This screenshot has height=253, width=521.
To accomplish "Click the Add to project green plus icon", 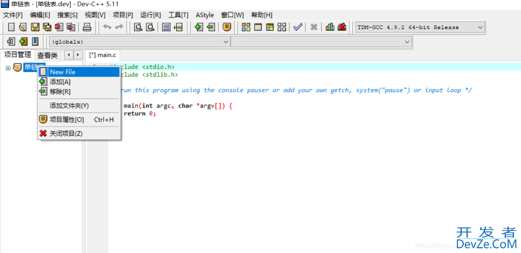I will [x=199, y=27].
